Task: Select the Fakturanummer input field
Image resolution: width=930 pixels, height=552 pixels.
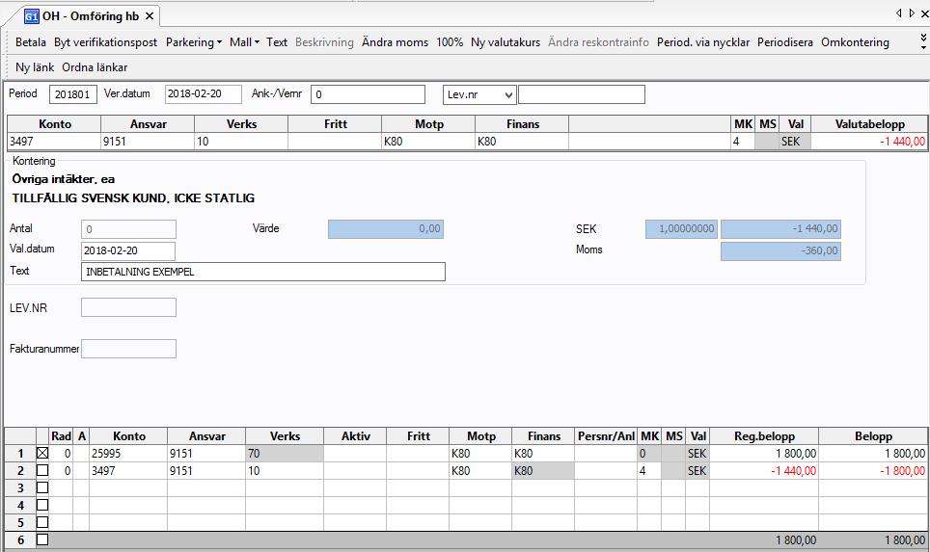Action: tap(128, 349)
